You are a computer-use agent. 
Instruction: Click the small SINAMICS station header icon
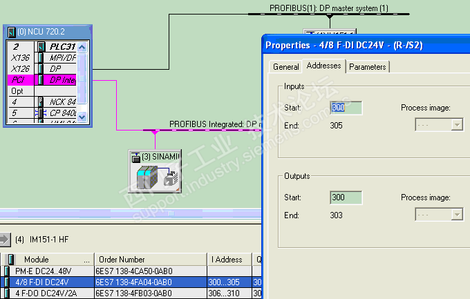[136, 157]
